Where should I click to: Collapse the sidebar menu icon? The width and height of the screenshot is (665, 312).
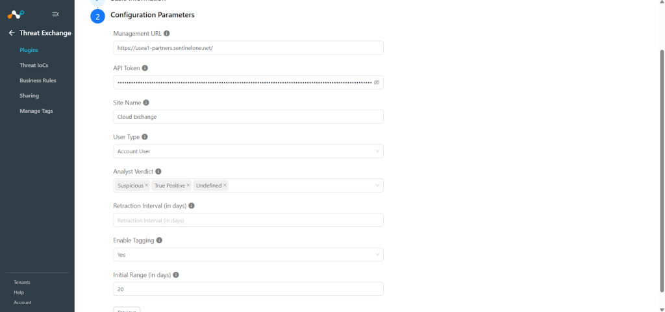(55, 14)
